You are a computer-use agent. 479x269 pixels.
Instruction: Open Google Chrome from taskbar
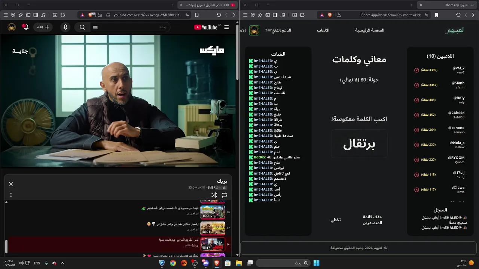173,263
